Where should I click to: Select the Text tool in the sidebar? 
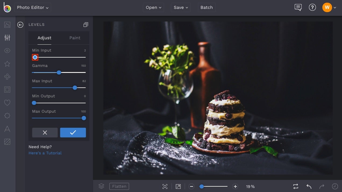click(x=7, y=129)
